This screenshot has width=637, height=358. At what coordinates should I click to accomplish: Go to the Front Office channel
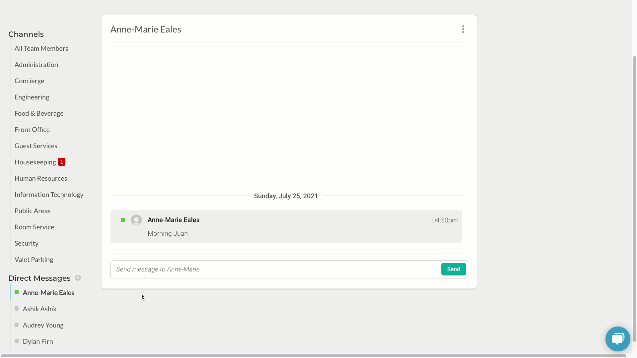point(32,130)
